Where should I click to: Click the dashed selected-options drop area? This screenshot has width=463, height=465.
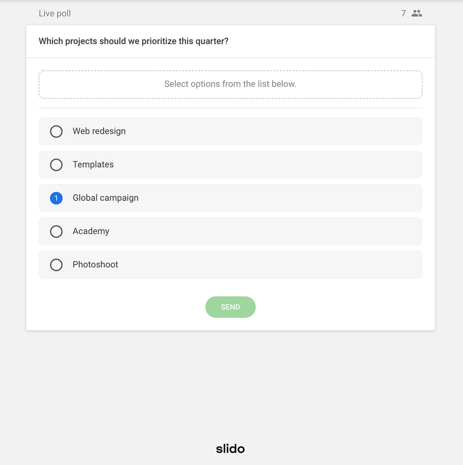click(x=230, y=84)
